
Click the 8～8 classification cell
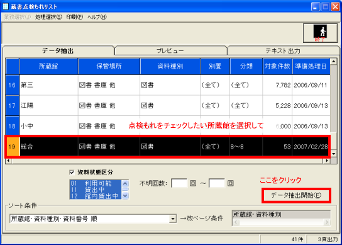click(x=246, y=146)
